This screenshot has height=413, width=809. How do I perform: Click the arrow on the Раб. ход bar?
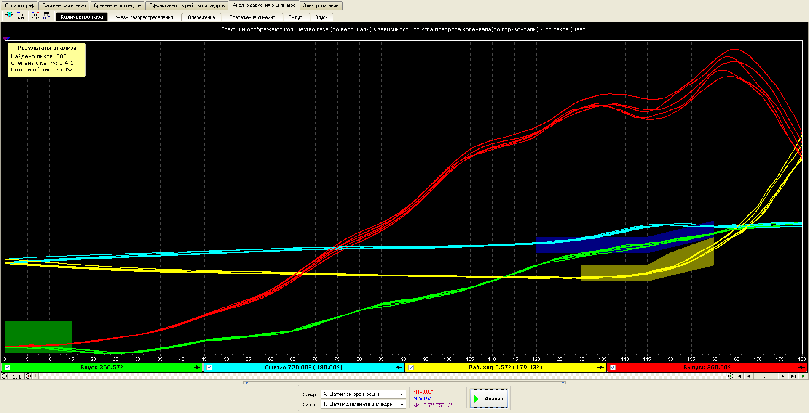tap(600, 368)
